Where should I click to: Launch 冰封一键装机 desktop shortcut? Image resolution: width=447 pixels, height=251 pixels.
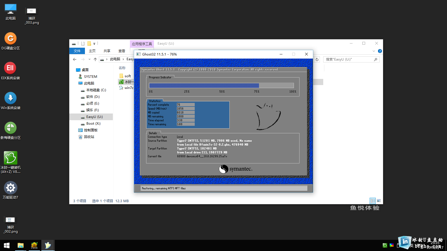pos(11,162)
